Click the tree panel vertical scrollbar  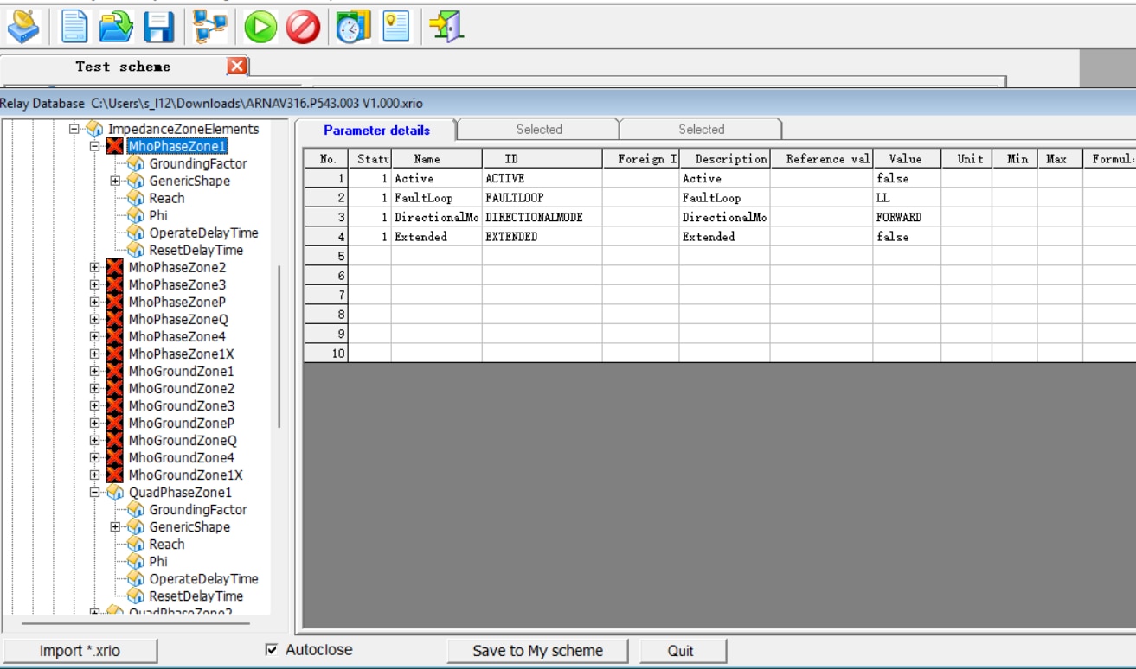pos(279,346)
